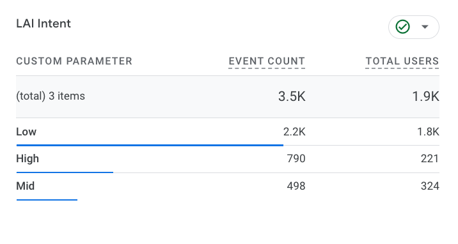
Task: Click the Low row's 2.2K event count
Action: click(294, 132)
